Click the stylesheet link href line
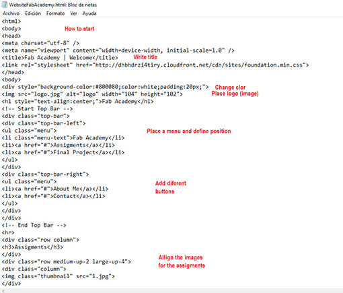 coord(155,65)
